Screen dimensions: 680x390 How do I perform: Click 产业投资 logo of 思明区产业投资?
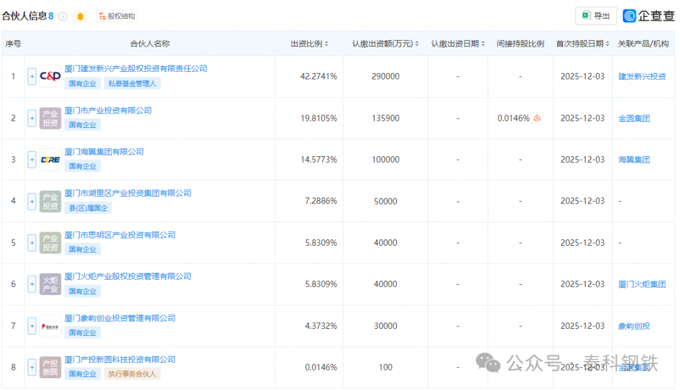[x=50, y=243]
